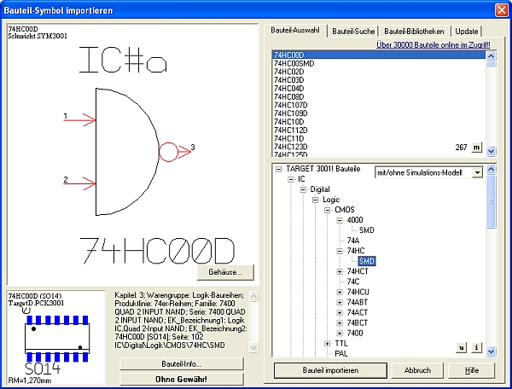Follow the 'Über 30000 Bauteile online' link

click(x=433, y=44)
